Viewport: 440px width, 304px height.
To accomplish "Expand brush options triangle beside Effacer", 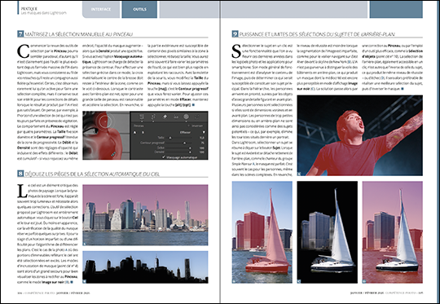I will coord(204,132).
